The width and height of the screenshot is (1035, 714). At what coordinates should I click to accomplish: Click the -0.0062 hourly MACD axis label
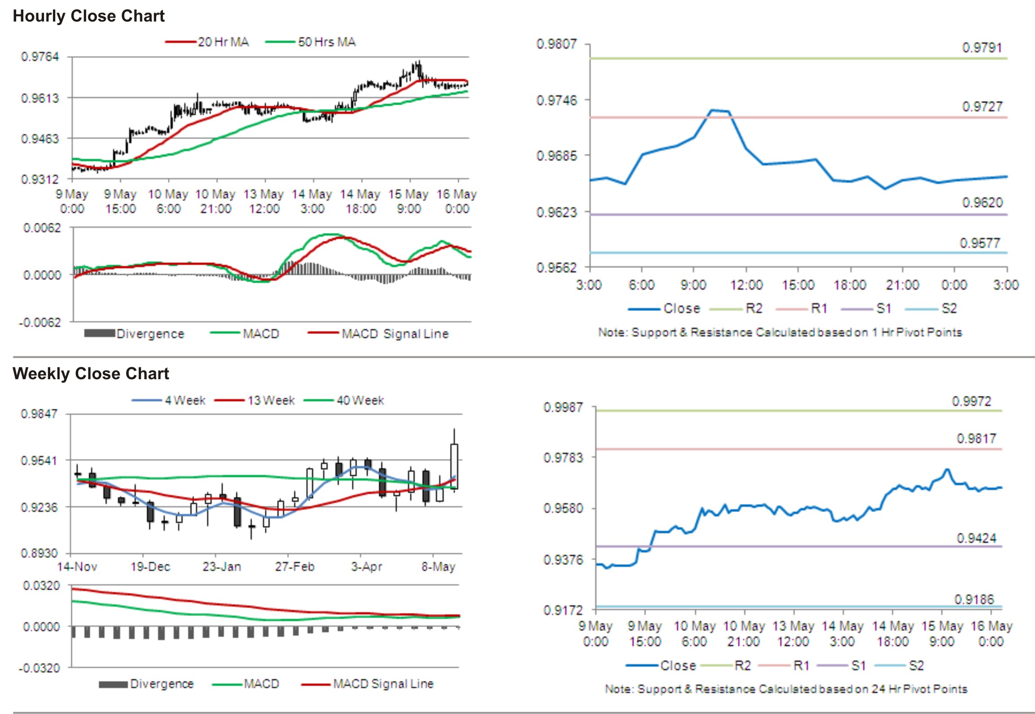click(39, 322)
